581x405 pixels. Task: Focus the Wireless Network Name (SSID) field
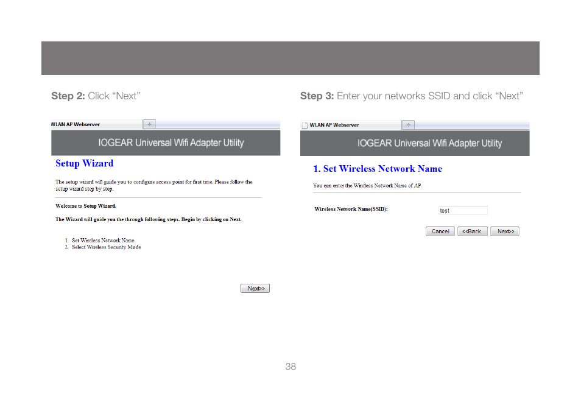(x=463, y=211)
